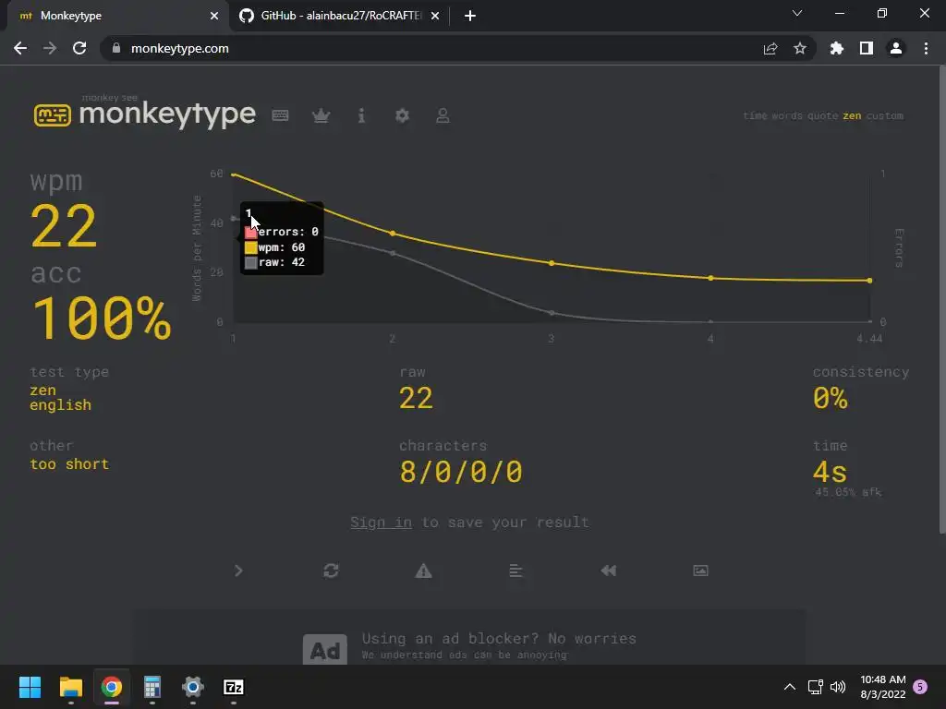Click the Sign in link
This screenshot has height=709, width=946.
(382, 523)
